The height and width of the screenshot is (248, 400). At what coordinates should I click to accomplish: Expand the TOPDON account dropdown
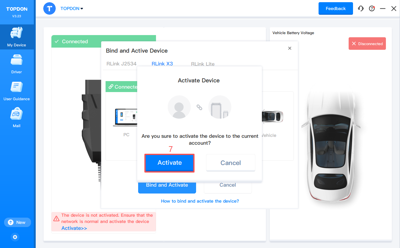pos(72,8)
